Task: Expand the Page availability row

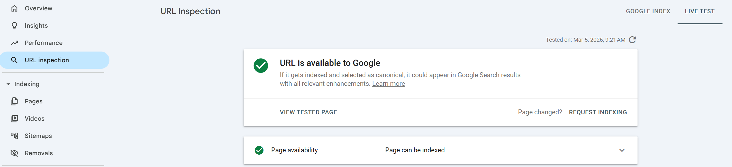Action: [415, 150]
